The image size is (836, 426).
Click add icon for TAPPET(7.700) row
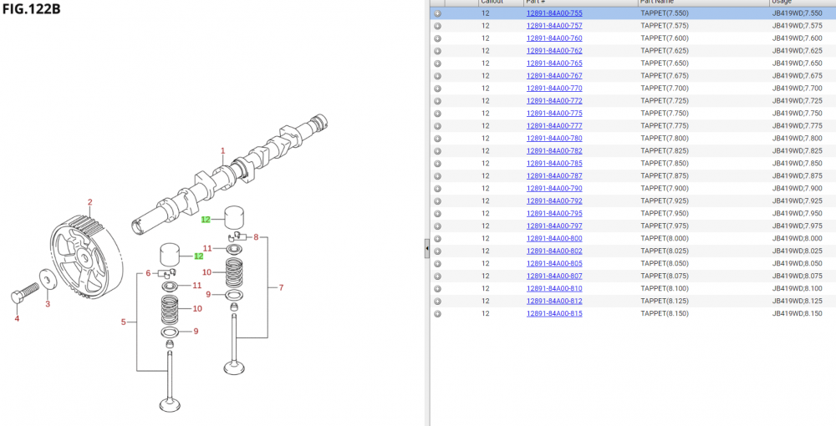[437, 89]
